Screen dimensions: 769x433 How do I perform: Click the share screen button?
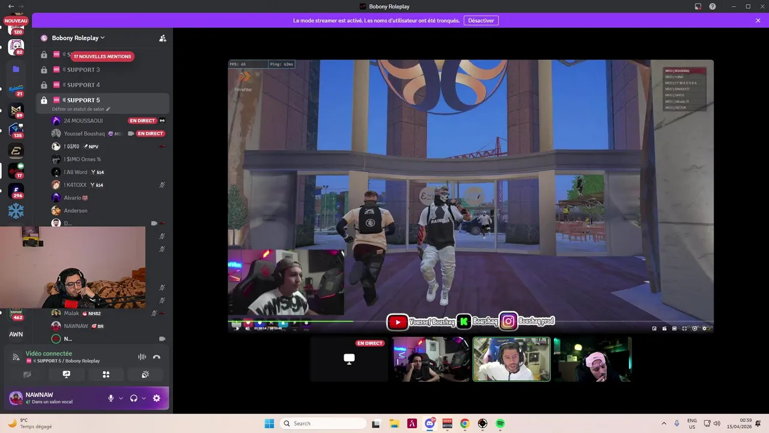point(67,374)
